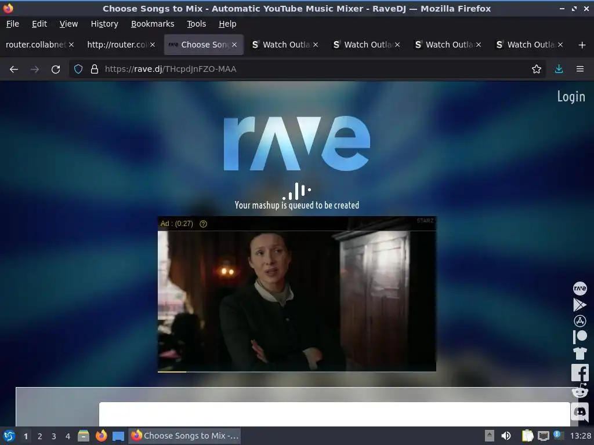Open the Tools menu

(196, 24)
